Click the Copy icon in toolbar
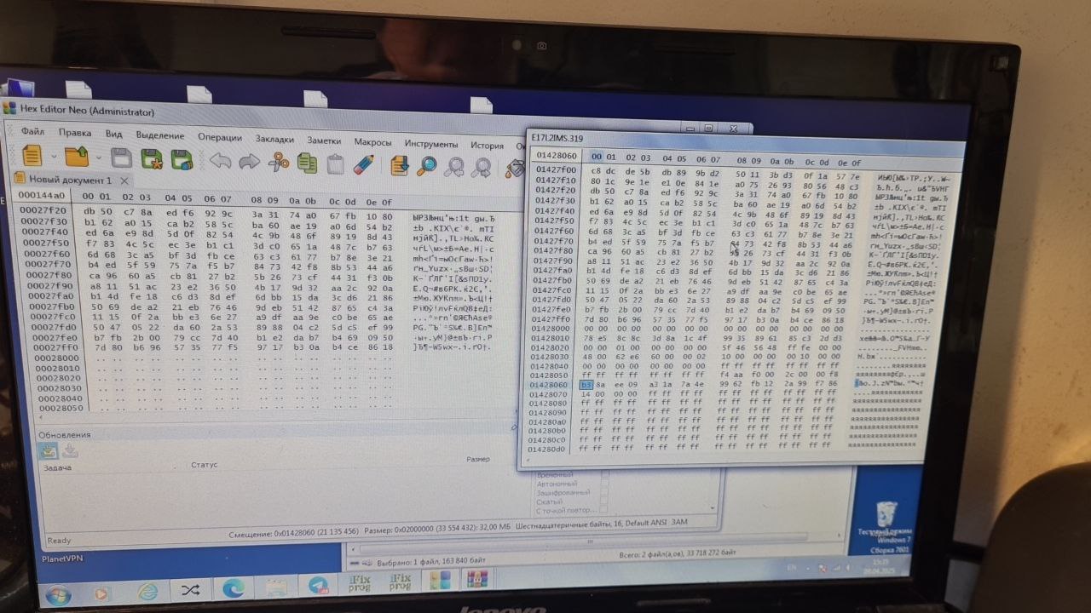Viewport: 1091px width, 613px height. pos(307,162)
